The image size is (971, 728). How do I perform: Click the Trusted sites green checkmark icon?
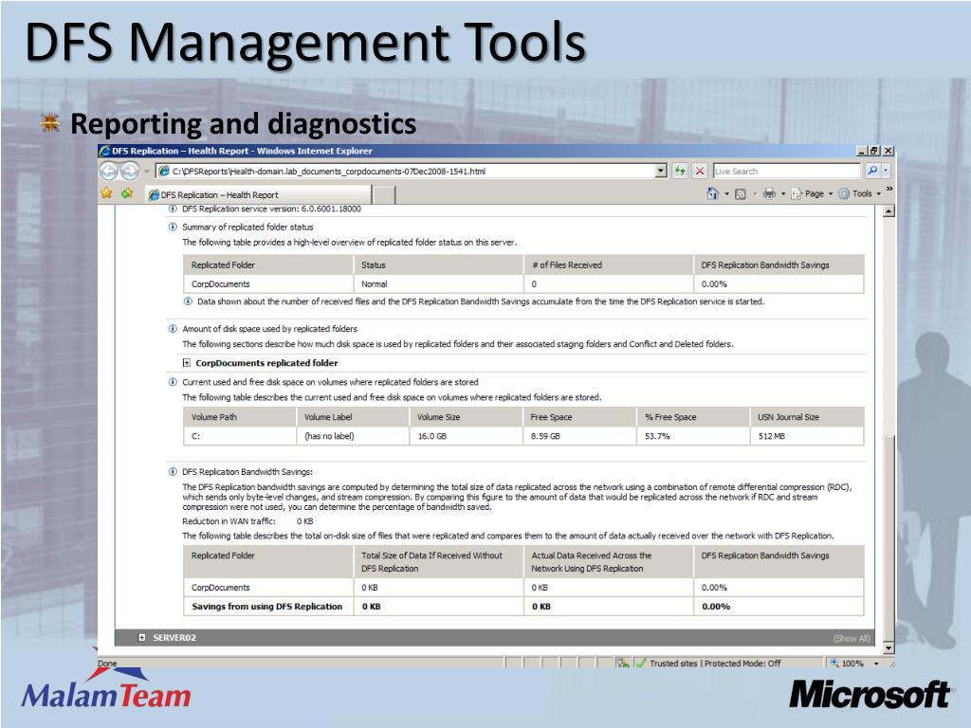click(x=641, y=663)
